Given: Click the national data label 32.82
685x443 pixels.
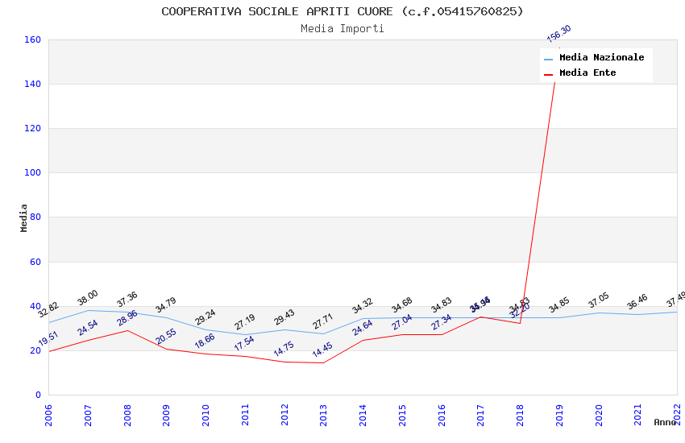Looking at the screenshot, I should point(48,309).
